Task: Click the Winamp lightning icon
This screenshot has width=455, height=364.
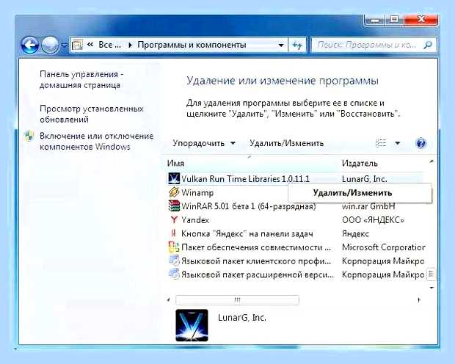Action: (174, 192)
